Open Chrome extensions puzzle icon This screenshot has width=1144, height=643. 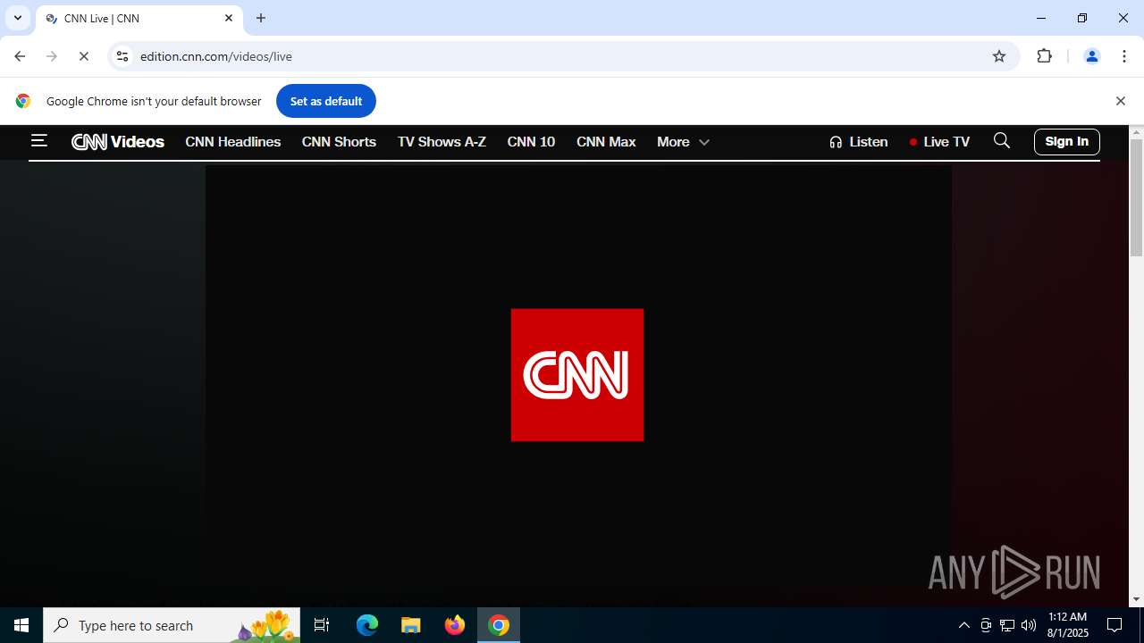click(x=1044, y=56)
